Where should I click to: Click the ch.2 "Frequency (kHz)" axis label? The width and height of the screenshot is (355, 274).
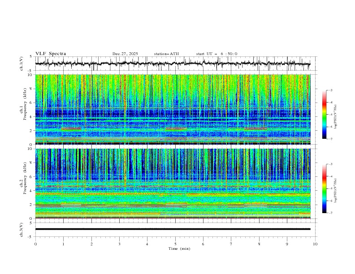pos(25,178)
